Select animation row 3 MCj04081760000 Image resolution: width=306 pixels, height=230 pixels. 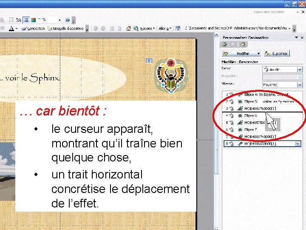click(263, 109)
